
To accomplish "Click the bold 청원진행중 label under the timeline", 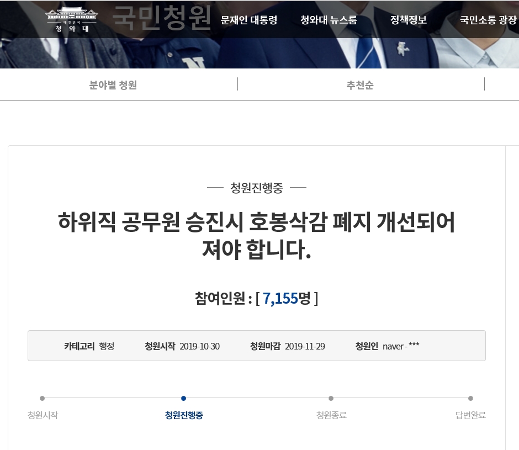I will coord(184,415).
